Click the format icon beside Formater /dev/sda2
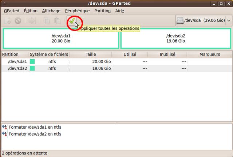The image size is (233, 157). (x=4, y=134)
